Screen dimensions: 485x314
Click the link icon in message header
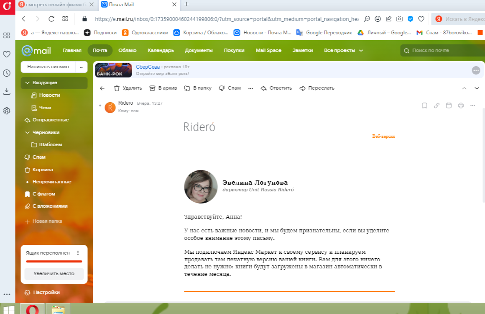pyautogui.click(x=436, y=106)
